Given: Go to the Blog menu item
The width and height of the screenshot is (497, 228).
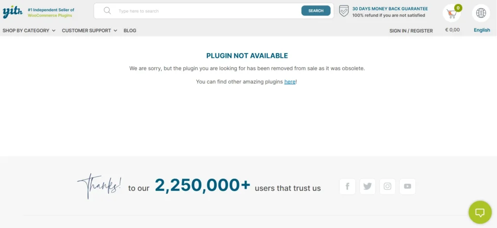Looking at the screenshot, I should 130,30.
